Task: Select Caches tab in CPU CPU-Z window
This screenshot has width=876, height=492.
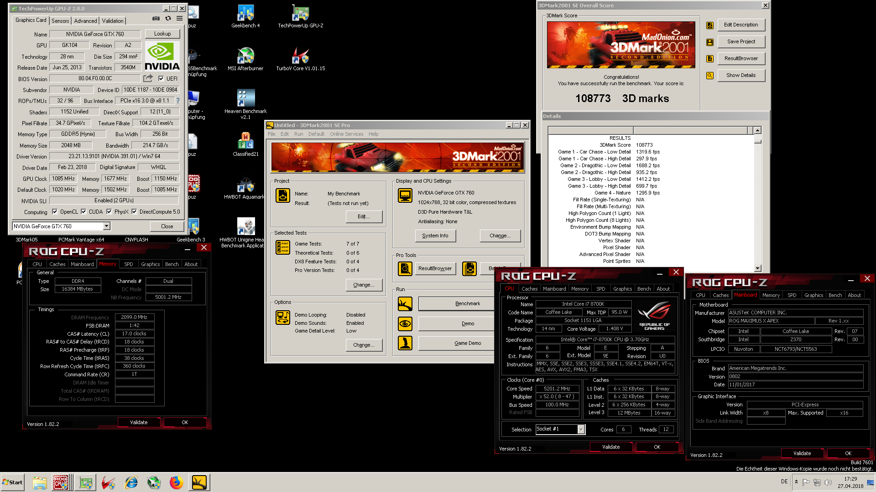Action: click(529, 289)
